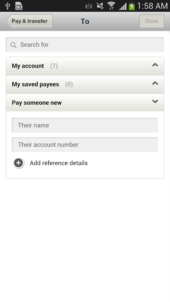170x302 pixels.
Task: Select the Pay someone new header
Action: [x=85, y=102]
